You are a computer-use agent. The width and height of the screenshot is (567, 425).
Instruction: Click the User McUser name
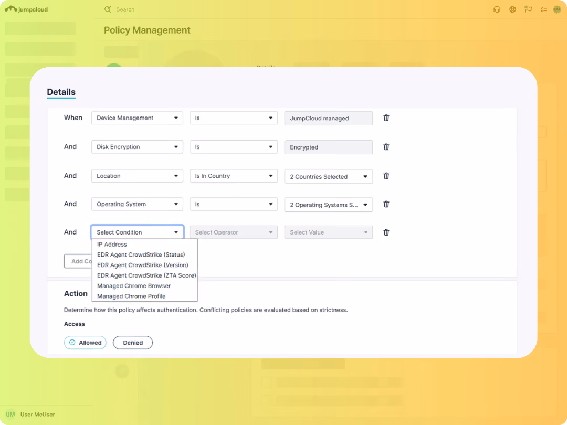click(38, 414)
